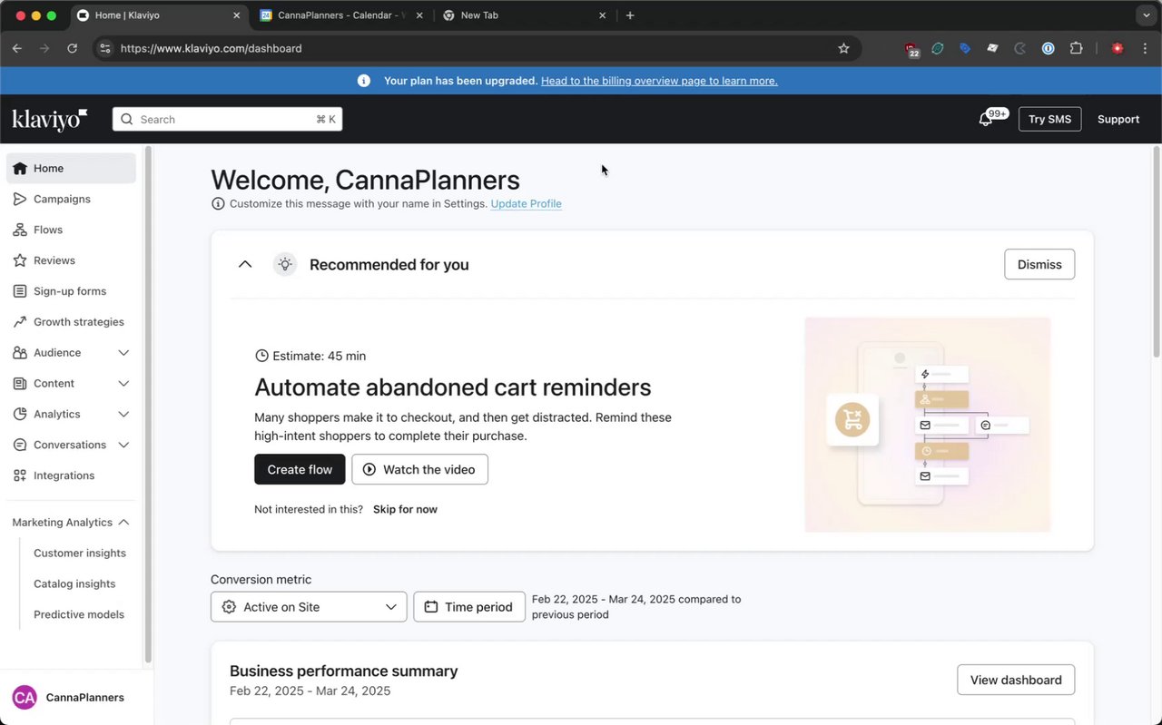The width and height of the screenshot is (1162, 725).
Task: Click the info icon in upgrade banner
Action: (x=364, y=81)
